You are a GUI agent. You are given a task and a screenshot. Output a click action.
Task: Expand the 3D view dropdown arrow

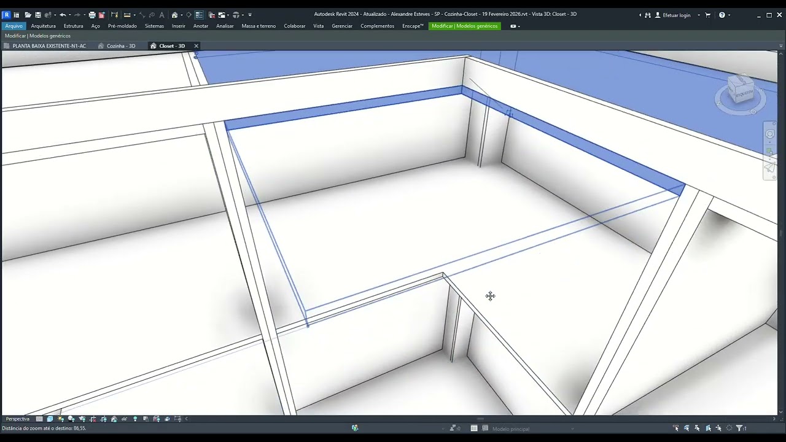182,15
